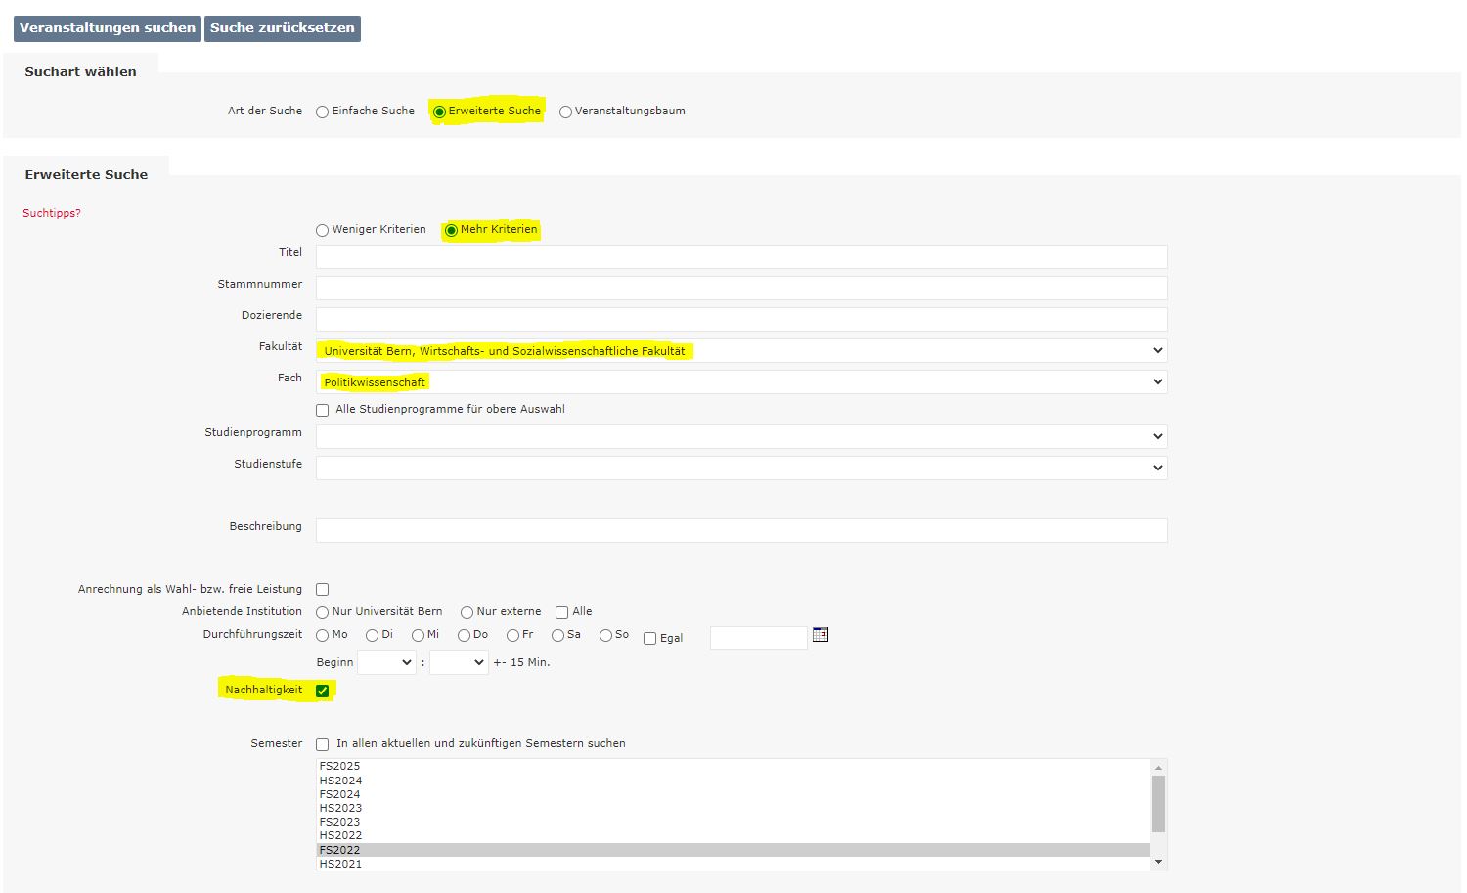Select FS2022 in the semester list

pos(733,850)
